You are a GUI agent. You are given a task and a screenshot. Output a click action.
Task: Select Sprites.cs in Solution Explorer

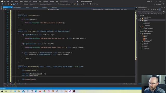148,25
